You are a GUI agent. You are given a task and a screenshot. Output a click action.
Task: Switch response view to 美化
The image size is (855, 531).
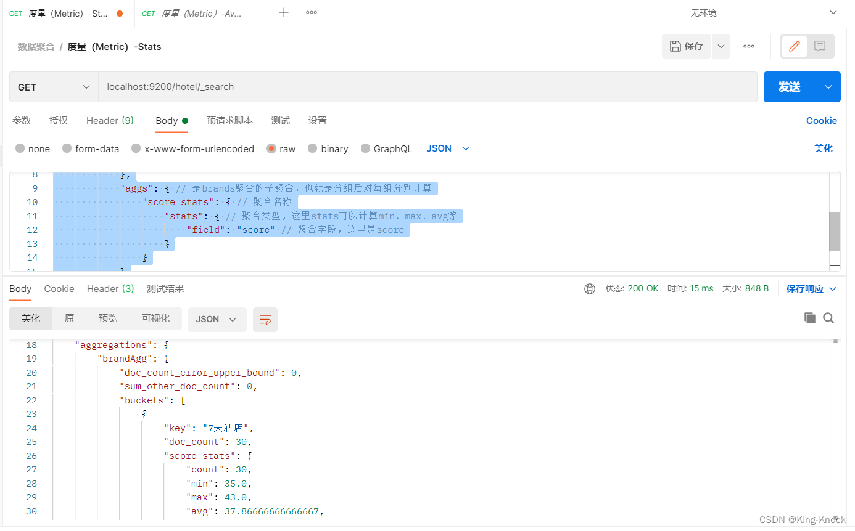pos(31,318)
